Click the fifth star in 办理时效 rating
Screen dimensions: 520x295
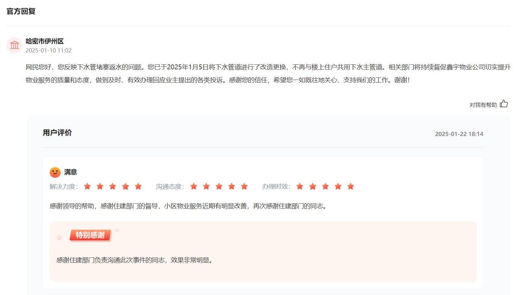351,187
